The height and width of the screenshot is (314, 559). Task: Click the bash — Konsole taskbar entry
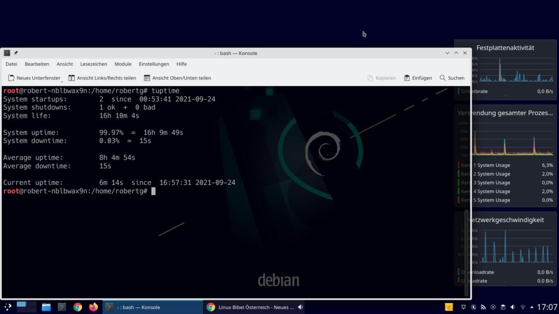[x=153, y=307]
